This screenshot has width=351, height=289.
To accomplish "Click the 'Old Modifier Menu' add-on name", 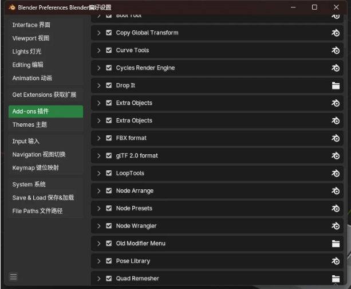I will coord(141,244).
